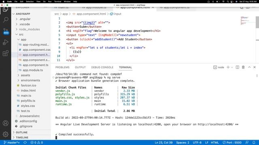Viewport: 259px width, 145px height.
Task: Open Source Control view with 600 badge
Action: (5, 31)
